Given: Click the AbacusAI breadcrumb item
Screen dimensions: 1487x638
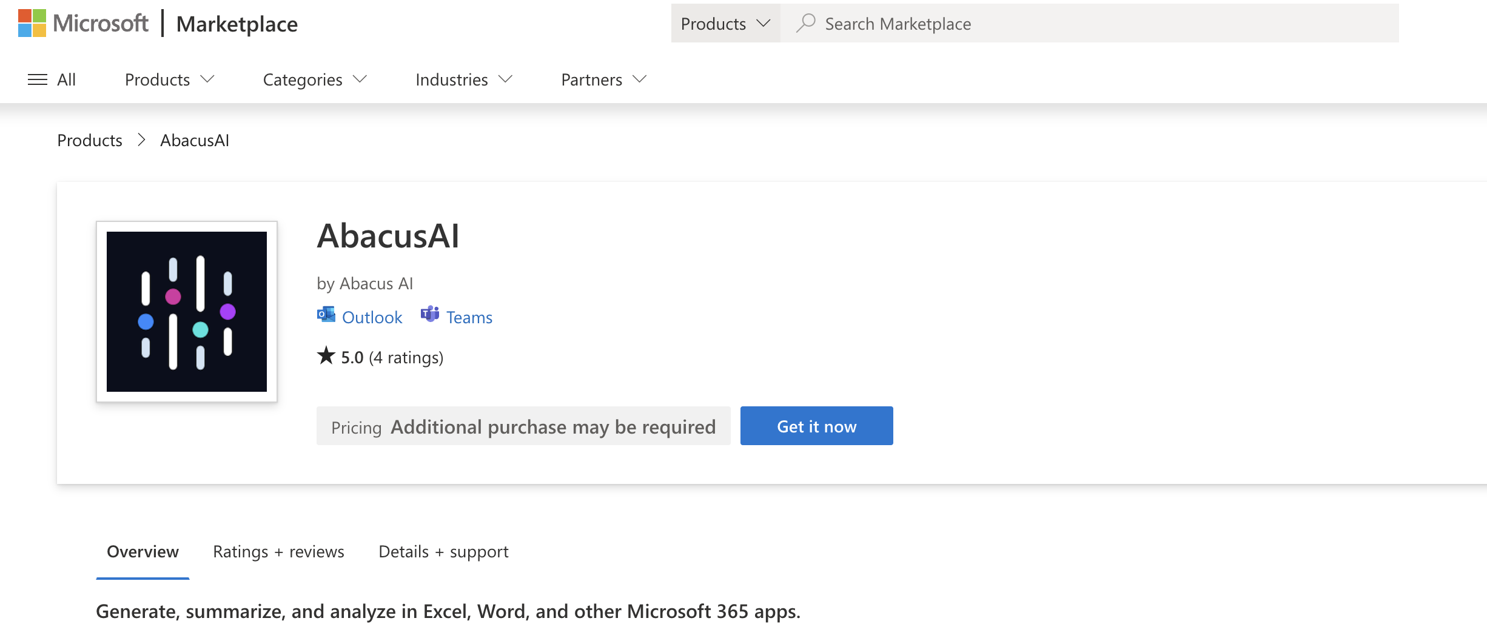Looking at the screenshot, I should point(195,140).
